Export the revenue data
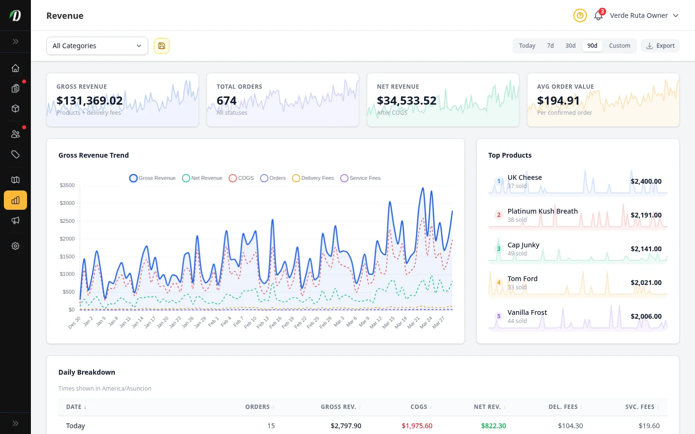This screenshot has height=434, width=695. [660, 45]
